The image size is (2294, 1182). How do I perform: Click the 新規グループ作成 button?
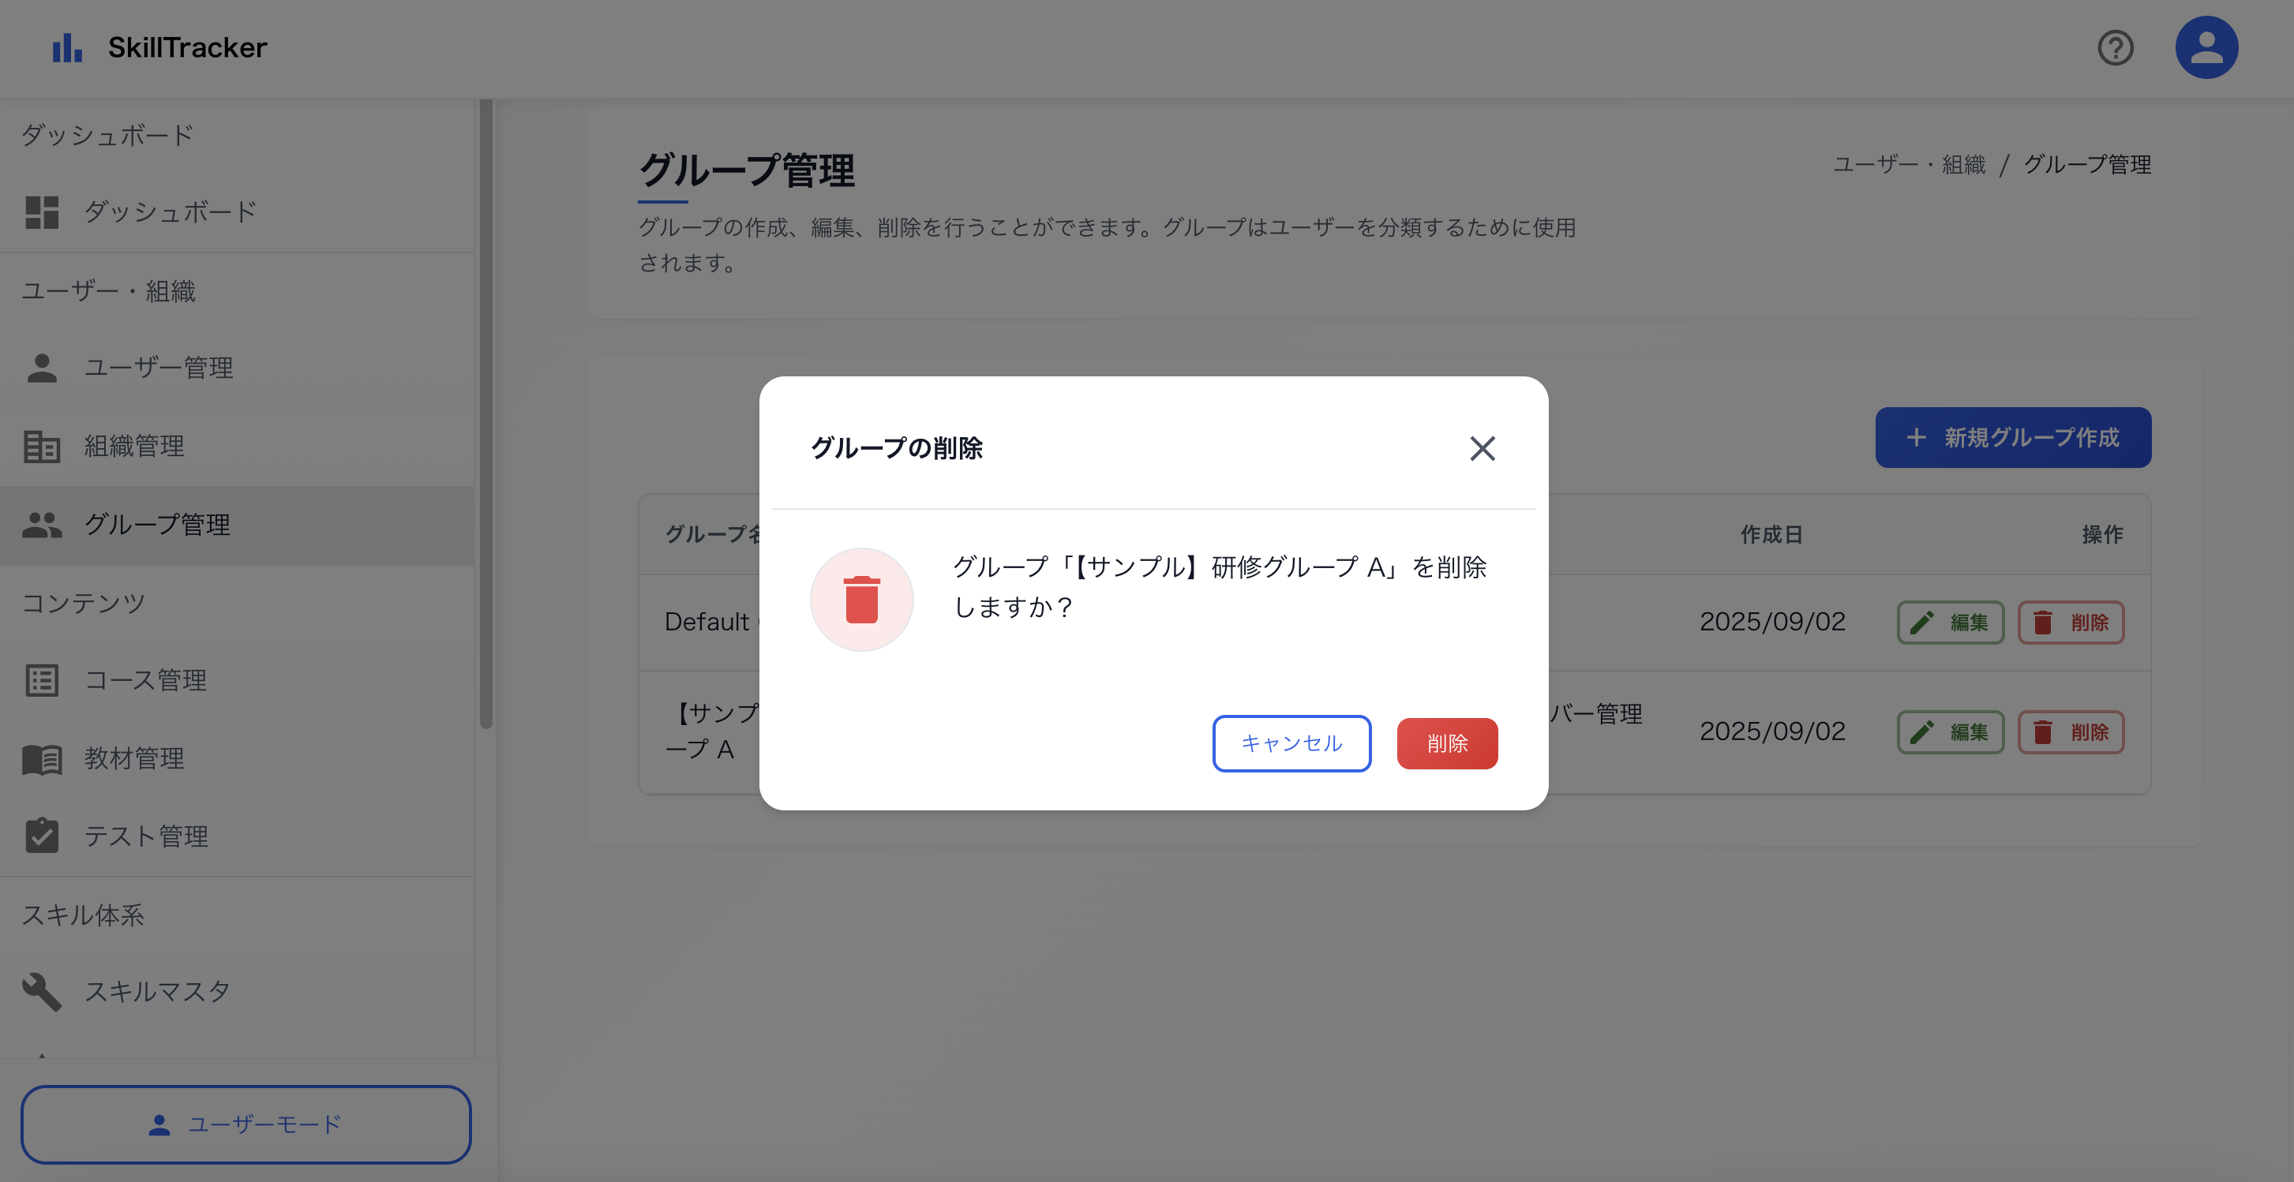2013,437
